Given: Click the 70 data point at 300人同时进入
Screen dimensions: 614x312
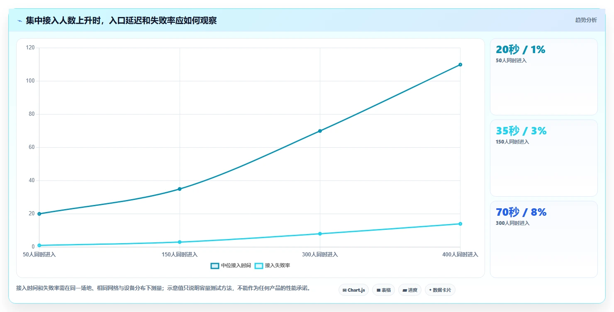Looking at the screenshot, I should tap(320, 131).
